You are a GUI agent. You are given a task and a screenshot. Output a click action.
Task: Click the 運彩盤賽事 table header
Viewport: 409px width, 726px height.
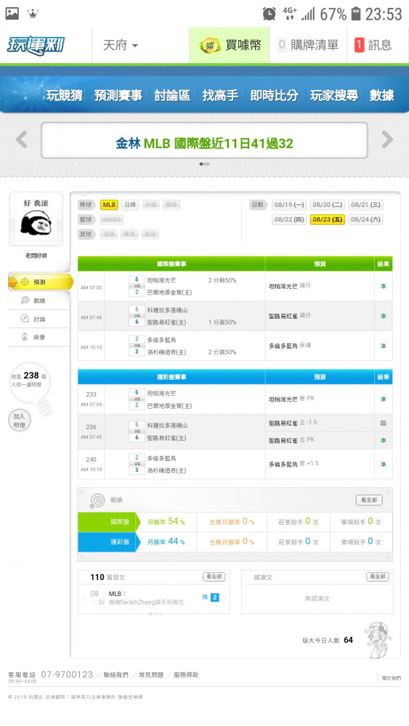point(171,377)
